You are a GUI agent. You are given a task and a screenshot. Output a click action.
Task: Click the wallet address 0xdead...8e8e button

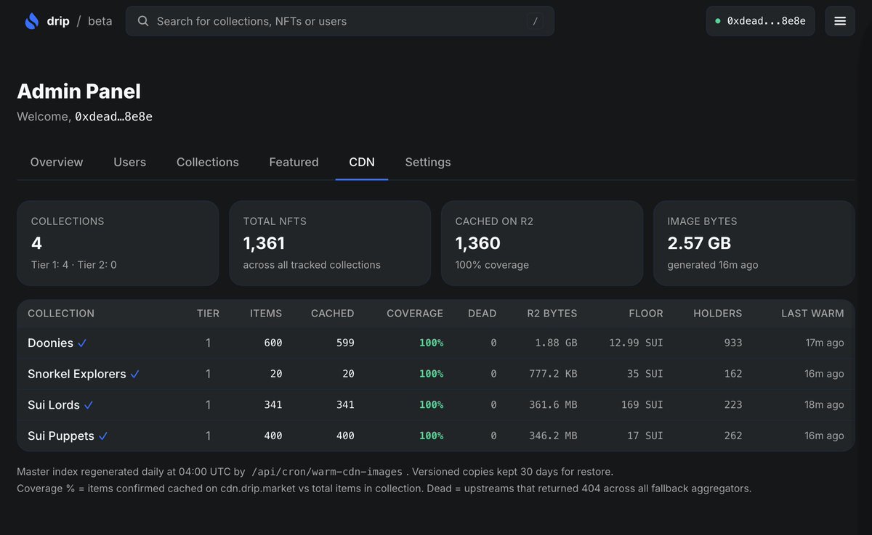[x=760, y=21]
